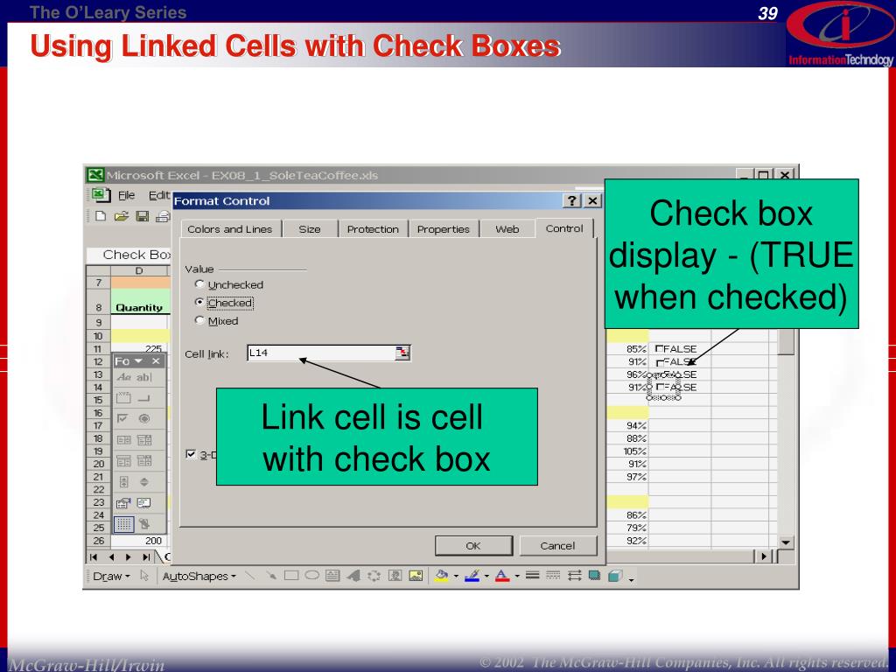Open the Forms toolbar options arrow

[x=138, y=361]
